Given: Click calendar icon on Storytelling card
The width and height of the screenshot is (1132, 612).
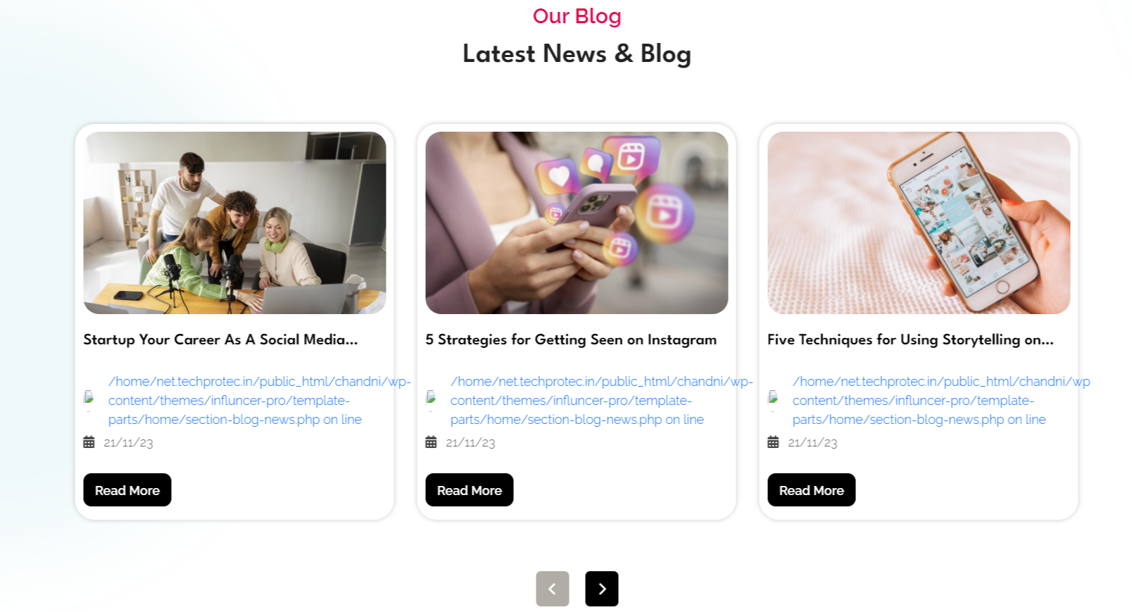Looking at the screenshot, I should tap(773, 442).
